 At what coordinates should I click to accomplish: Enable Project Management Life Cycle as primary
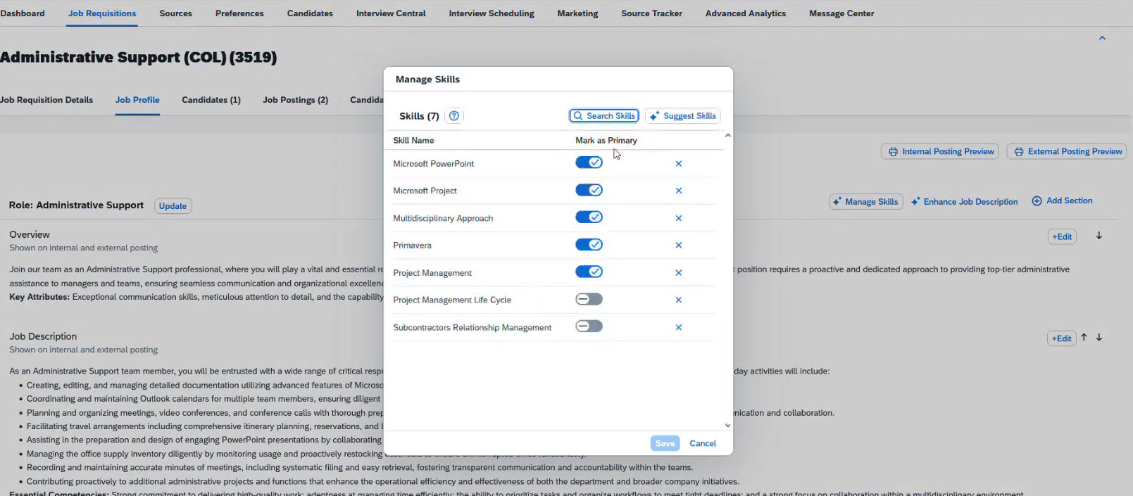(589, 299)
